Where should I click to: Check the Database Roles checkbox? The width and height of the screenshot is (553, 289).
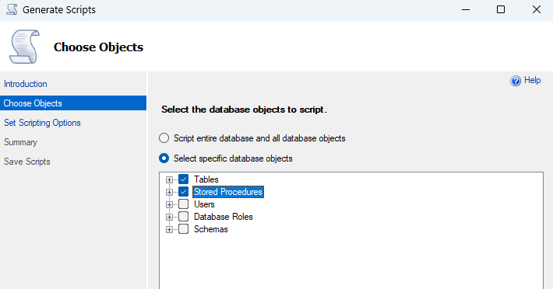[183, 217]
